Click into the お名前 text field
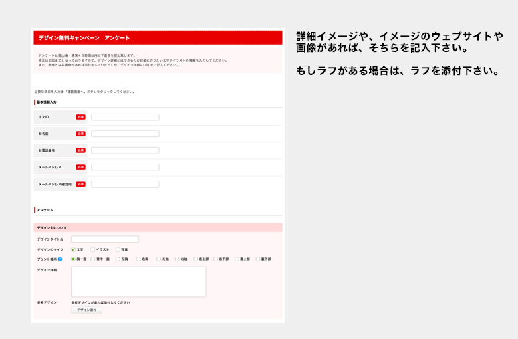The height and width of the screenshot is (339, 518). coord(125,134)
